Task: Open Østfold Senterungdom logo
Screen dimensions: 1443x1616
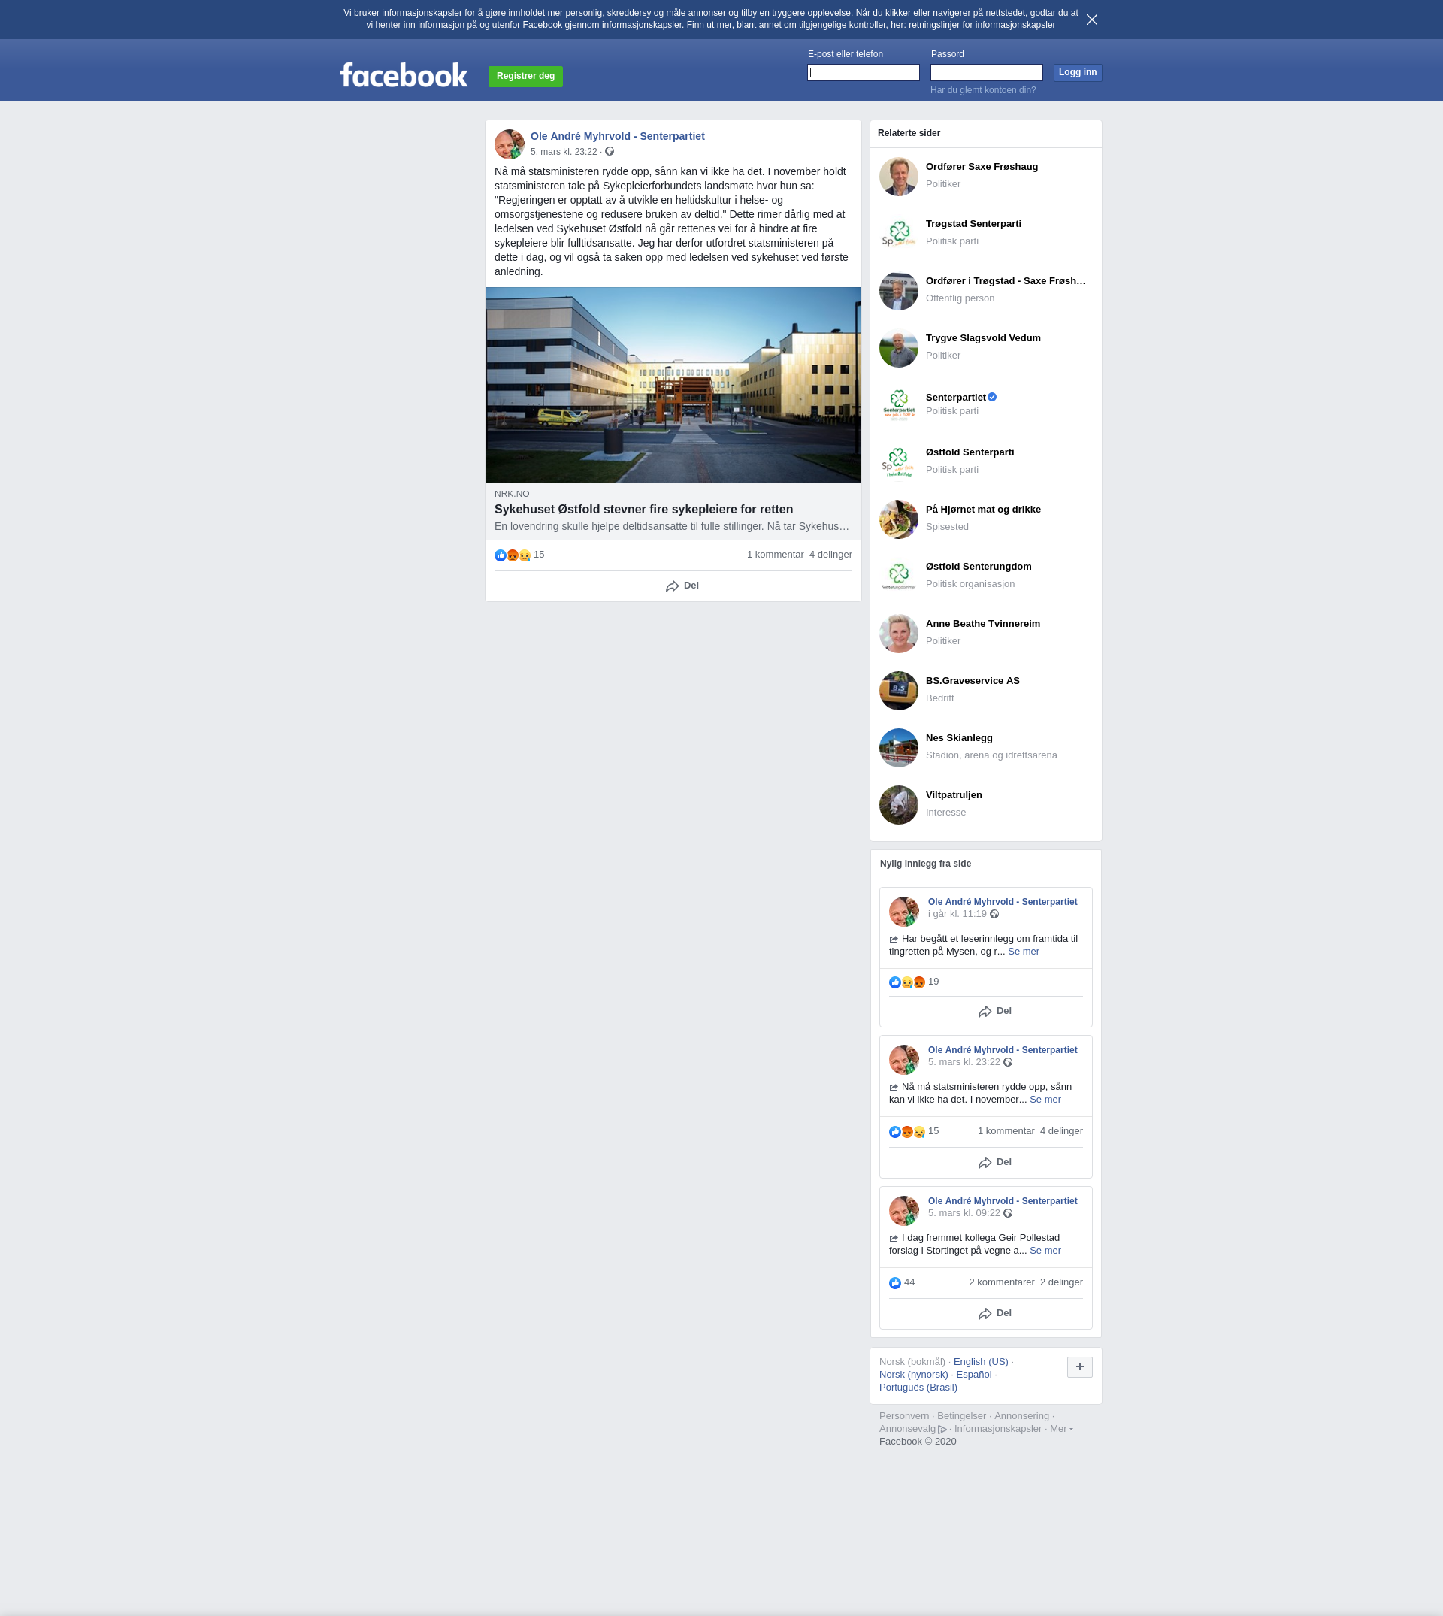Action: tap(898, 576)
